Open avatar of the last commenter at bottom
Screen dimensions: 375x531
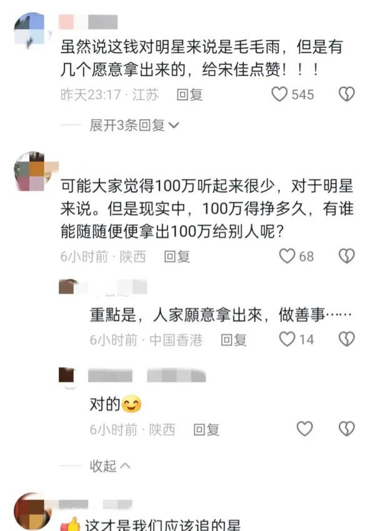[x=32, y=512]
